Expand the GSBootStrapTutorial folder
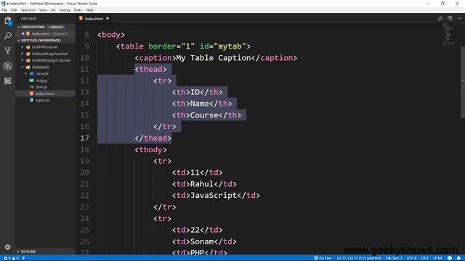Viewport: 465px width, 261px height. click(x=49, y=54)
